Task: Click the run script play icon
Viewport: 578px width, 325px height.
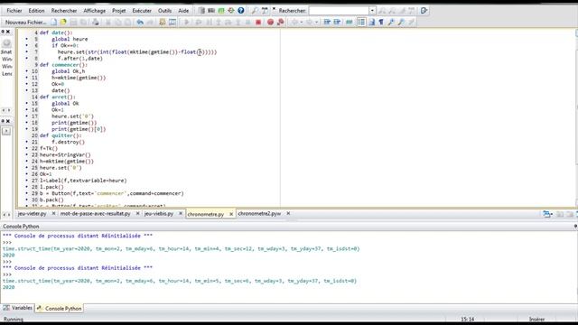Action: (x=187, y=22)
